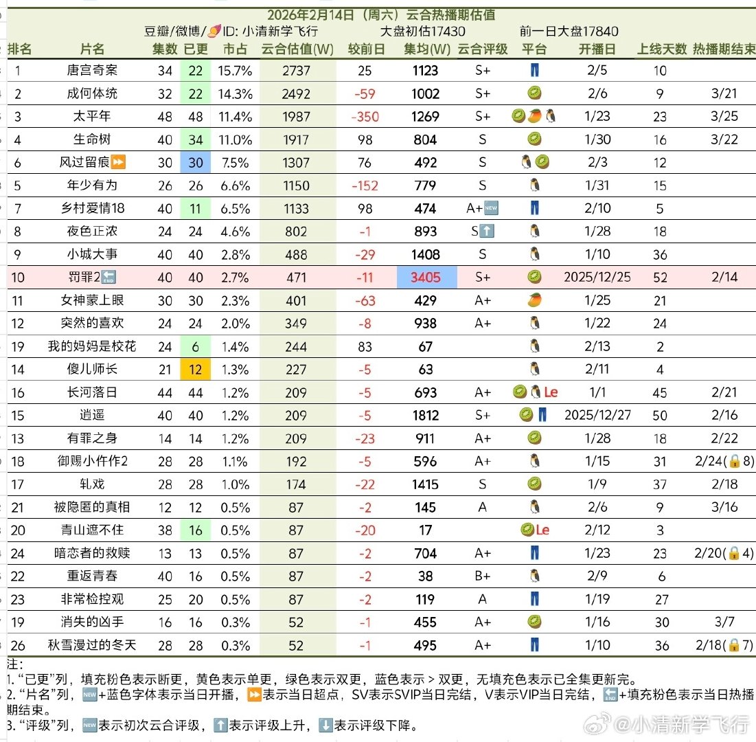Click the up-arrow icon in 夜色正浓 rating
The width and height of the screenshot is (756, 742).
tap(488, 232)
